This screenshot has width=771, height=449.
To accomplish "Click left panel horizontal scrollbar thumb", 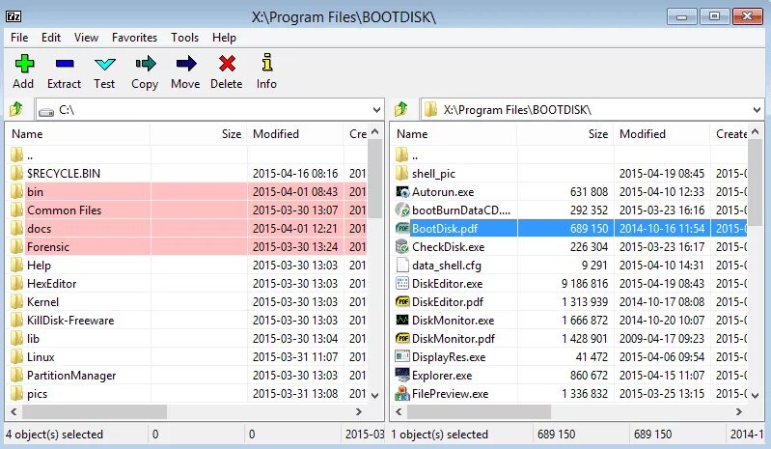I will point(95,411).
